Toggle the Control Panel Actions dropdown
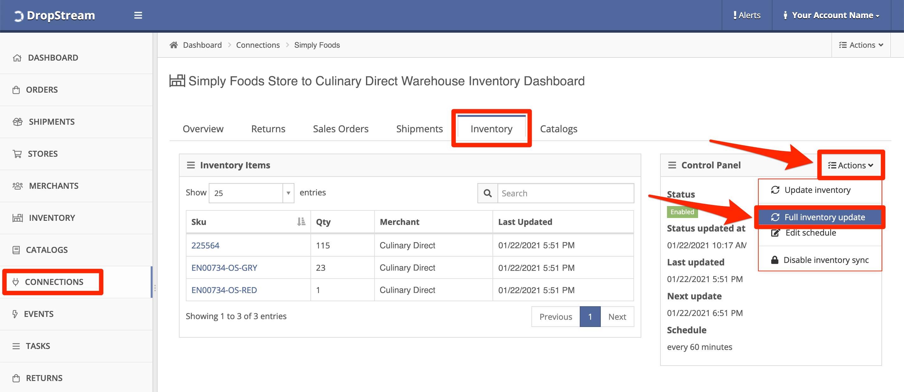Viewport: 904px width, 392px height. [851, 166]
